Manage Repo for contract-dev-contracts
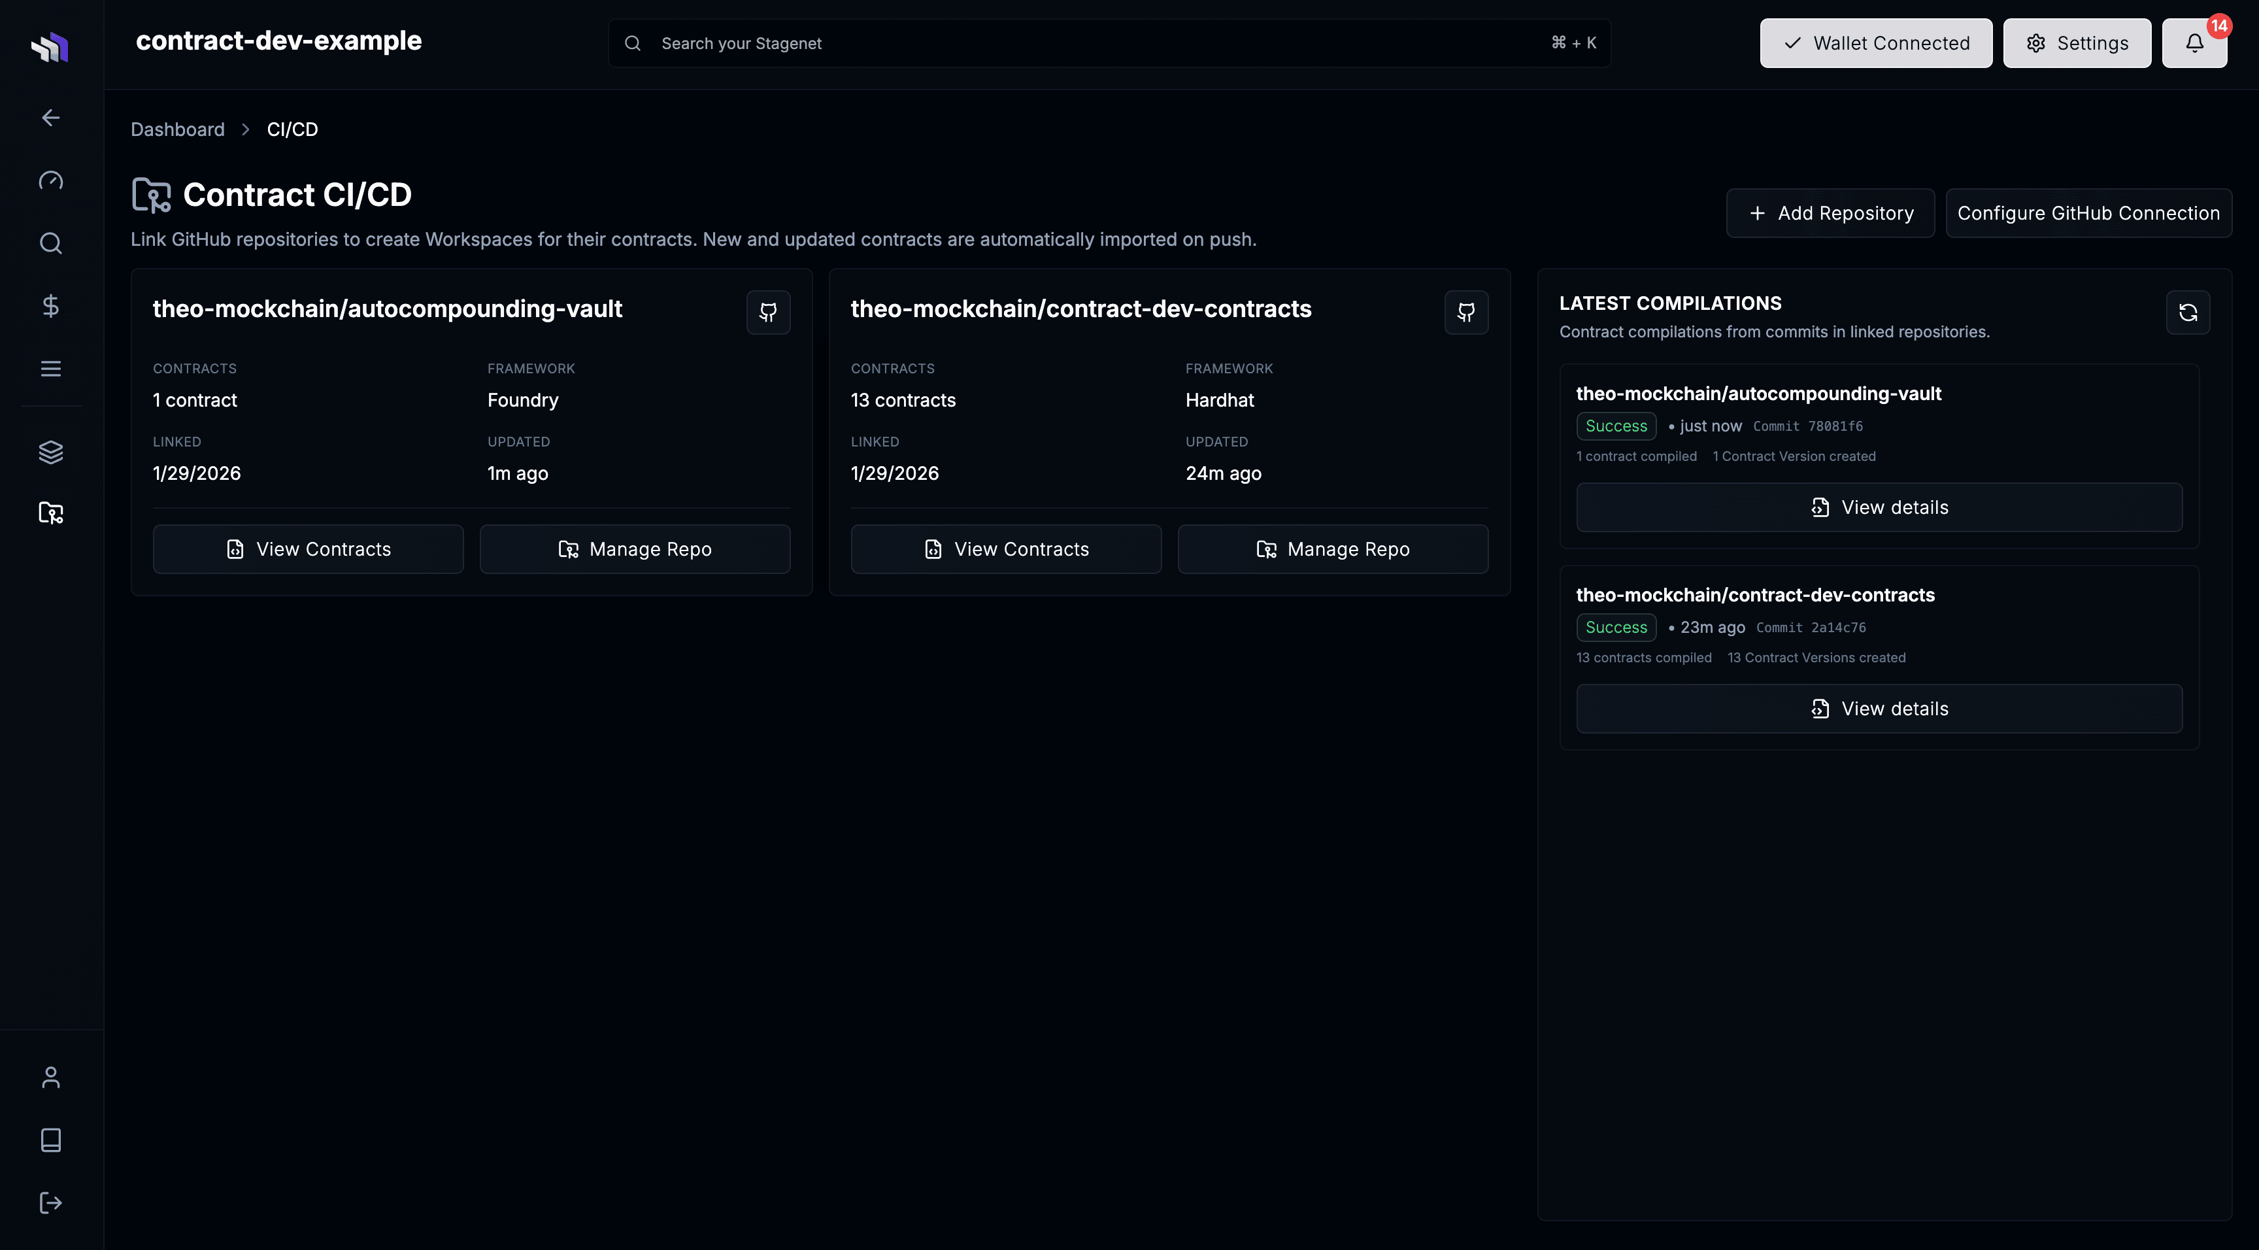Viewport: 2259px width, 1250px height. 1332,549
